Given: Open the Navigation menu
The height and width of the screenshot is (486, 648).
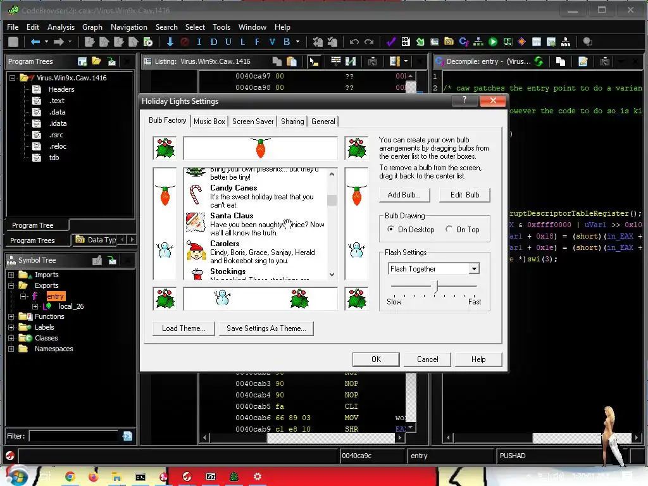Looking at the screenshot, I should (x=129, y=27).
